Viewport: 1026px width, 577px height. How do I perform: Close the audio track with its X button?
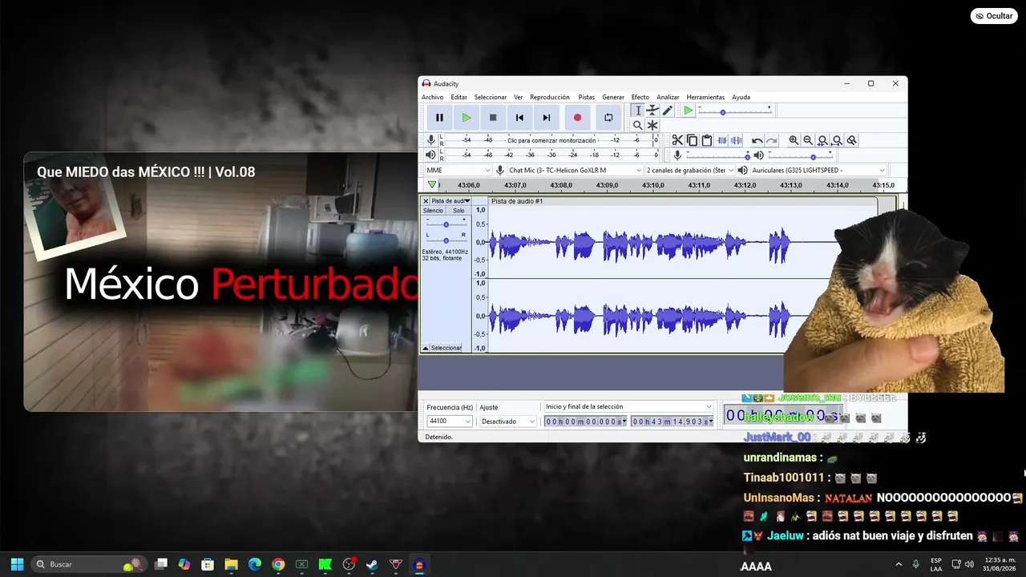426,201
